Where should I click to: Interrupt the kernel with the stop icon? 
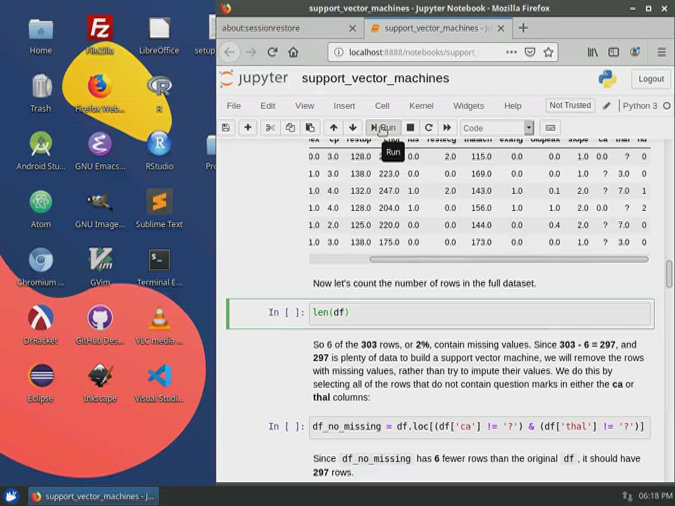tap(410, 128)
